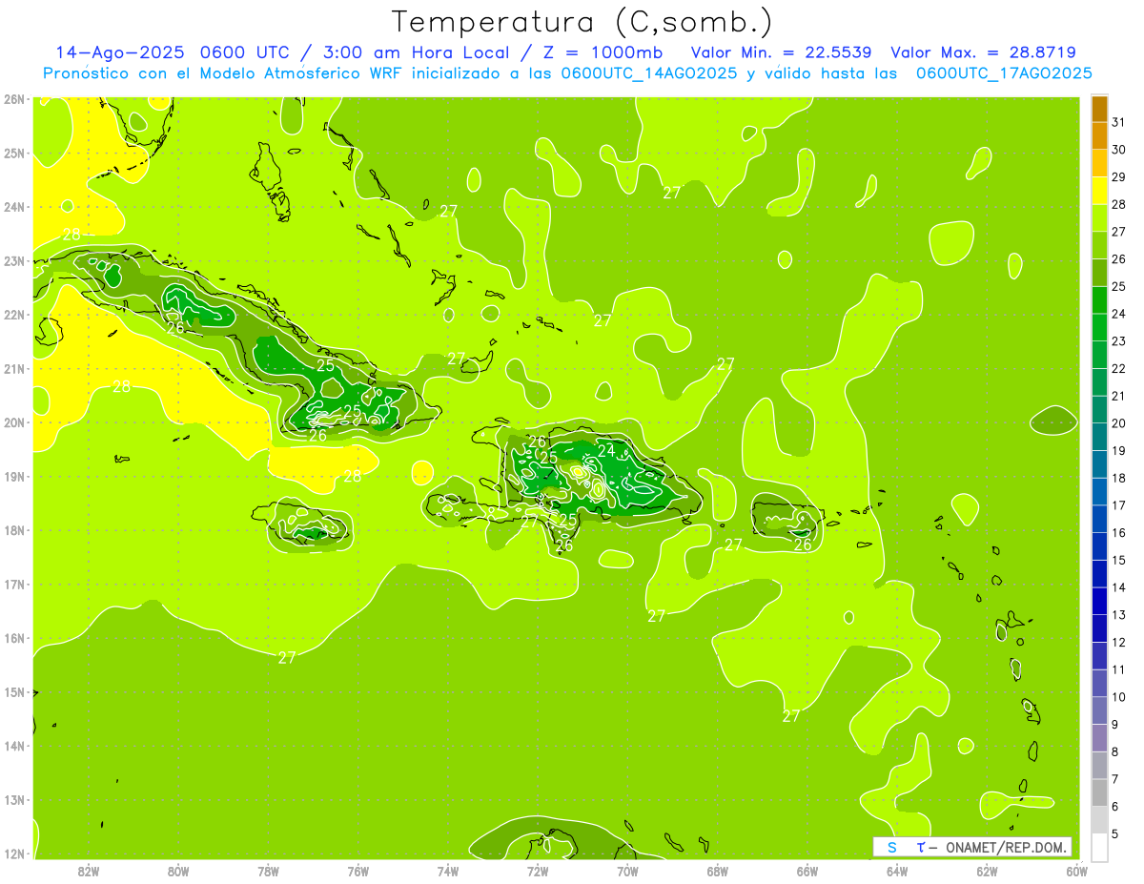Image resolution: width=1144 pixels, height=884 pixels.
Task: Click the "82W" longitude axis label
Action: click(89, 870)
